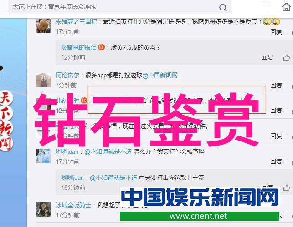The width and height of the screenshot is (293, 227).
Task: Like the 16分钟前 reply from 咧咧juan
Action: 286,187
